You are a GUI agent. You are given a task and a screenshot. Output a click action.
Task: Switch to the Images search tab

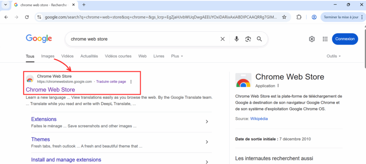pyautogui.click(x=48, y=56)
